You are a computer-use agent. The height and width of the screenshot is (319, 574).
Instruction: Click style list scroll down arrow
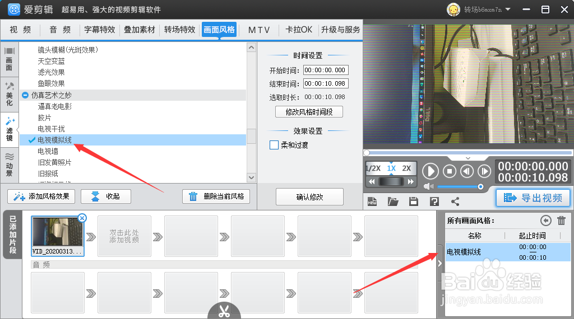click(251, 177)
